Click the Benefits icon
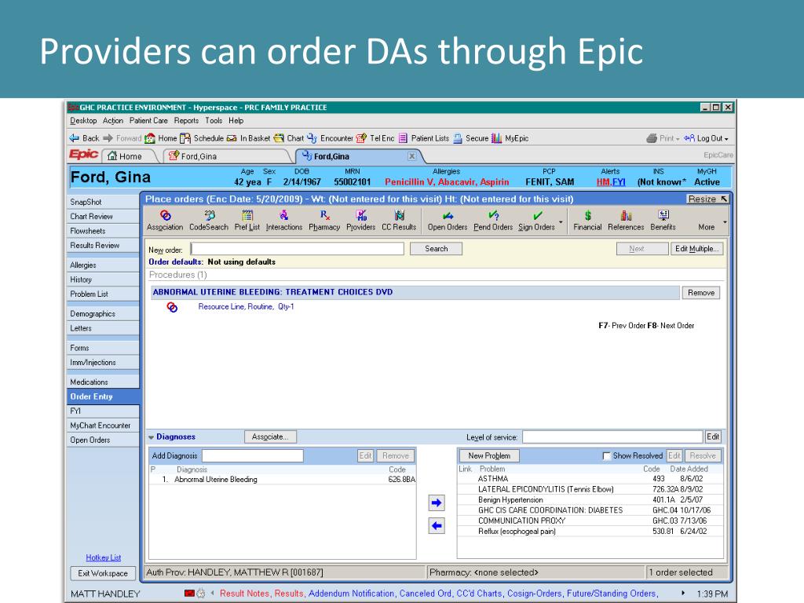Screen dimensions: 804x603 (x=663, y=221)
